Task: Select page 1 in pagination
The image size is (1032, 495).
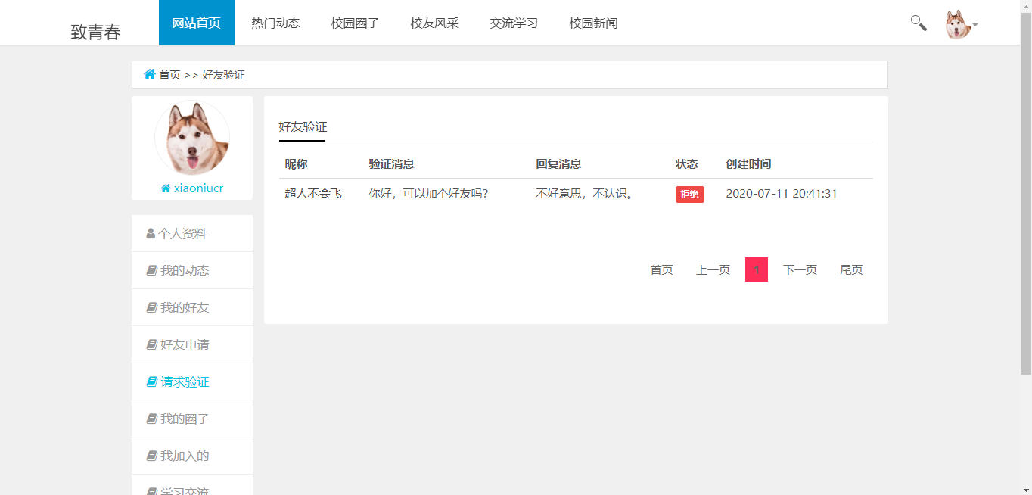Action: (x=757, y=269)
